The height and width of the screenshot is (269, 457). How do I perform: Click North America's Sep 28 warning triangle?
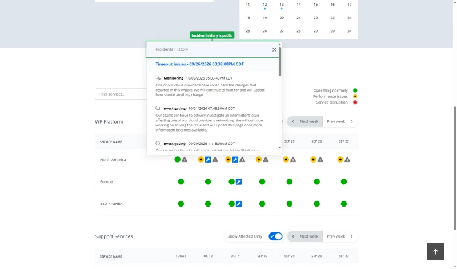click(320, 160)
